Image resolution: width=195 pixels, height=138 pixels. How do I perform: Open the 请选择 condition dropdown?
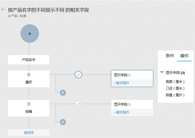(29, 133)
